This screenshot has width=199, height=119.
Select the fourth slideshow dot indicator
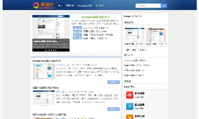[54, 50]
